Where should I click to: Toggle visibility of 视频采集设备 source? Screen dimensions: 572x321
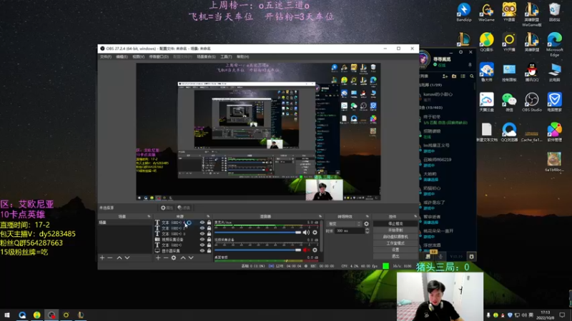[x=202, y=240]
